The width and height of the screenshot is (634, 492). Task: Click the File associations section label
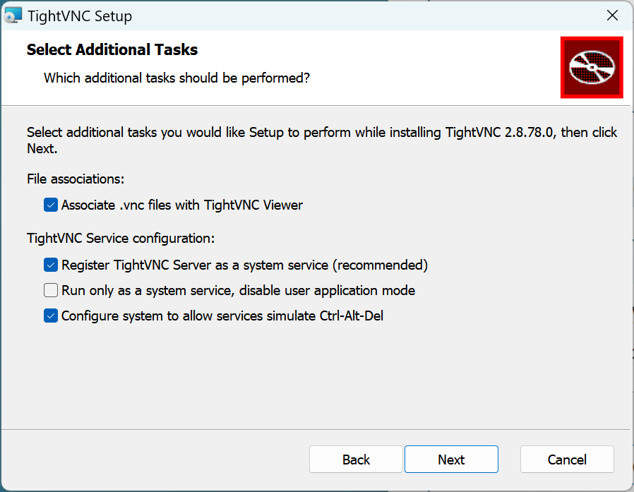tap(76, 179)
